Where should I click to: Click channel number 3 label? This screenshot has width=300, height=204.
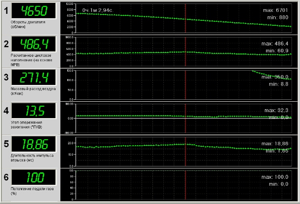tap(6, 77)
